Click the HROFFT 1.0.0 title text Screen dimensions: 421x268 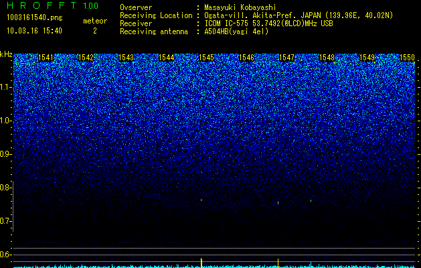pyautogui.click(x=52, y=5)
